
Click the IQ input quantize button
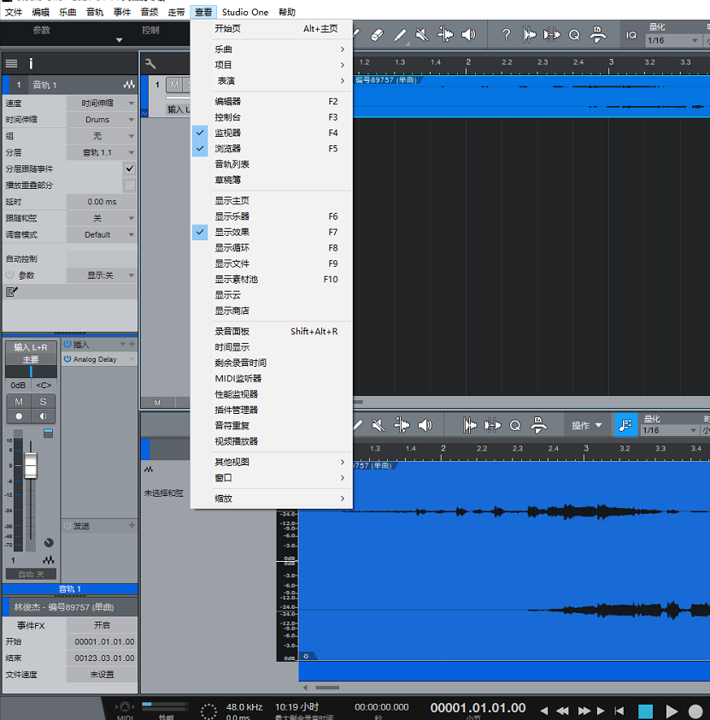pos(631,35)
